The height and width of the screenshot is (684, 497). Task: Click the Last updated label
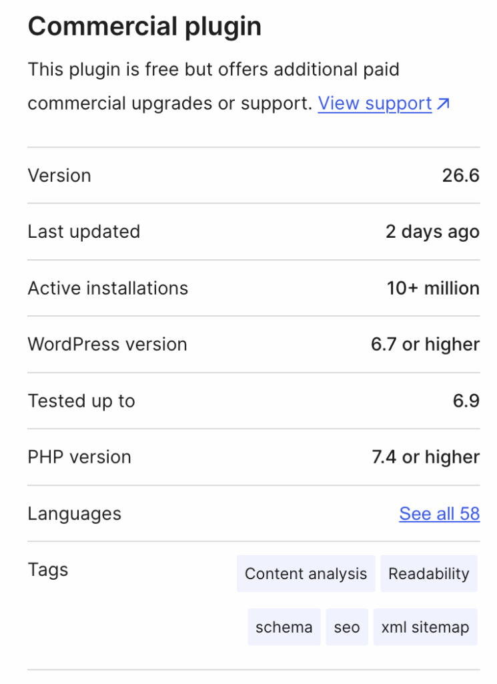point(84,232)
